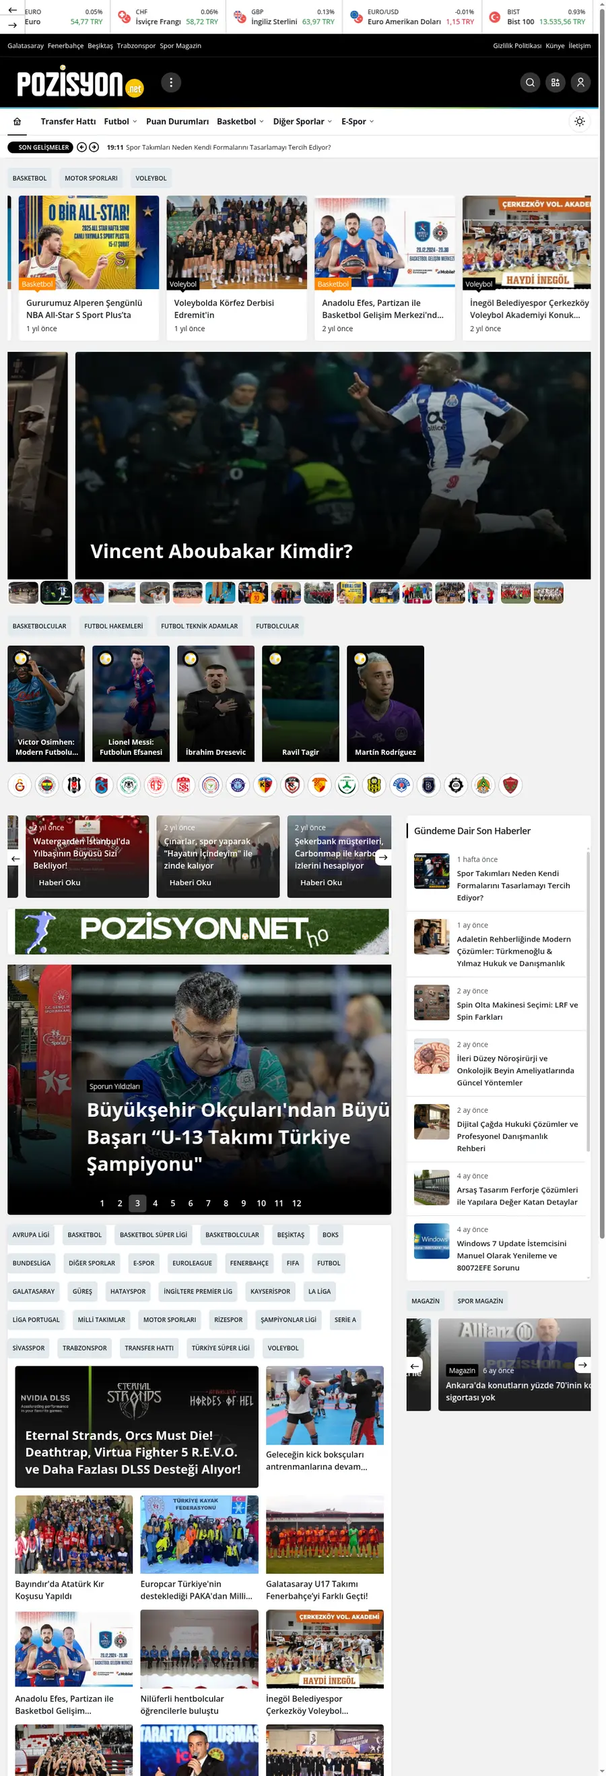The width and height of the screenshot is (606, 1776).
Task: Open Transfer Hattı menu item
Action: pyautogui.click(x=68, y=121)
